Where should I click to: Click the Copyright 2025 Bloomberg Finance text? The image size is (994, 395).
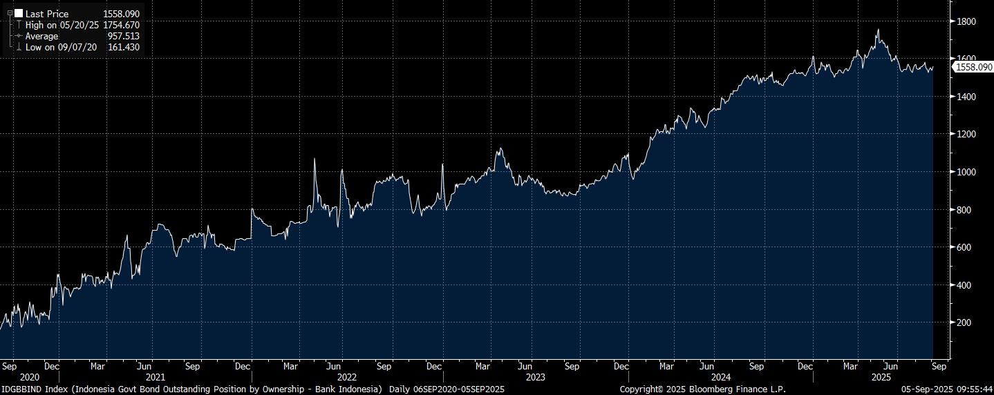coord(702,389)
